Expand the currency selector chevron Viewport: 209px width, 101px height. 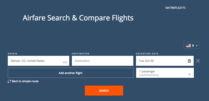[x=196, y=46]
